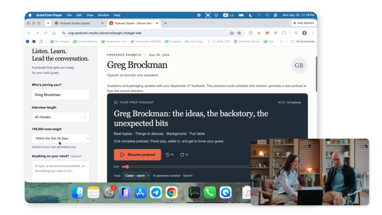The width and height of the screenshot is (382, 215).
Task: Open Activity Monitor from the Dock
Action: pyautogui.click(x=194, y=192)
